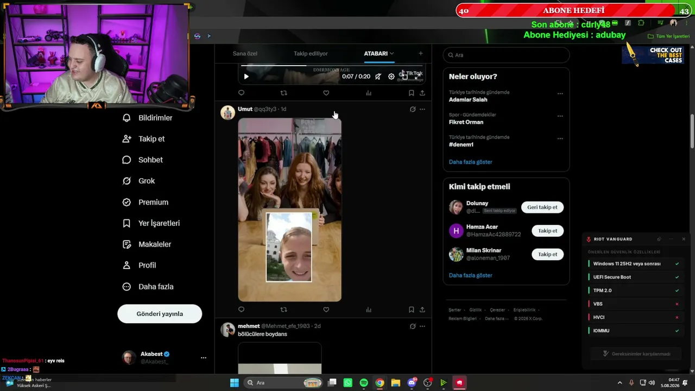Reply to the video post above Umut's
Viewport: 695px width, 391px height.
[x=241, y=93]
